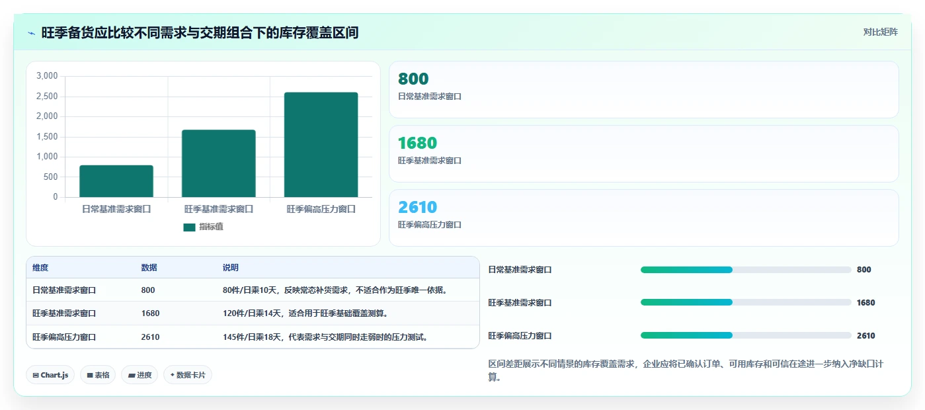Image resolution: width=925 pixels, height=410 pixels.
Task: Click the 表格 tag chip
Action: click(98, 375)
